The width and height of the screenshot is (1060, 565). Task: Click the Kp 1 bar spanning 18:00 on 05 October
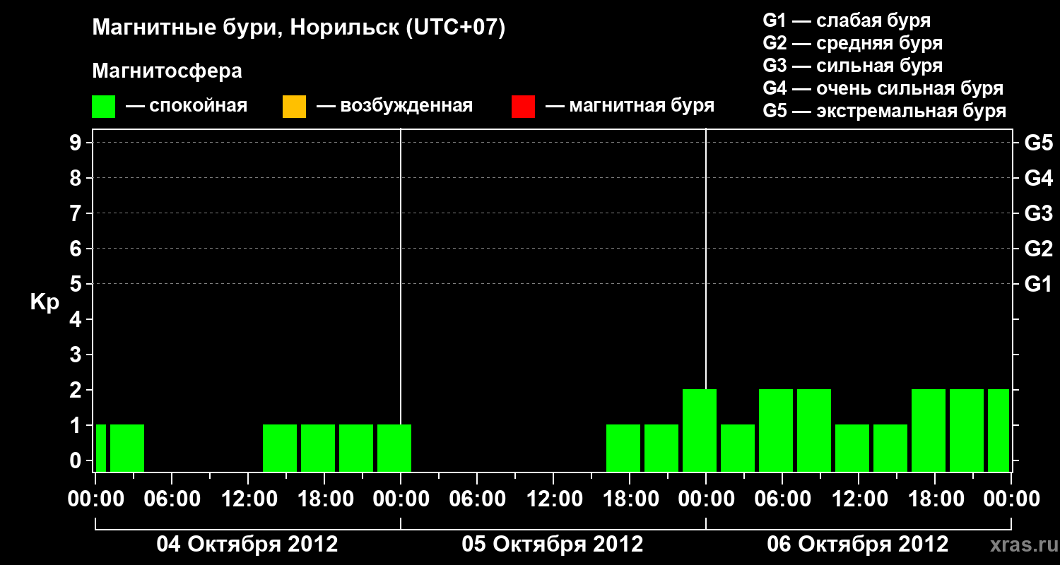pos(623,448)
